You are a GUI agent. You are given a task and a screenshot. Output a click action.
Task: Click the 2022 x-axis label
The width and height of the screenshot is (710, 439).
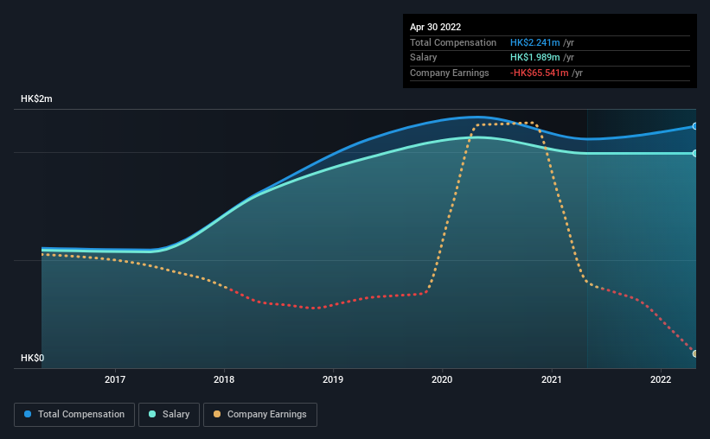[661, 379]
